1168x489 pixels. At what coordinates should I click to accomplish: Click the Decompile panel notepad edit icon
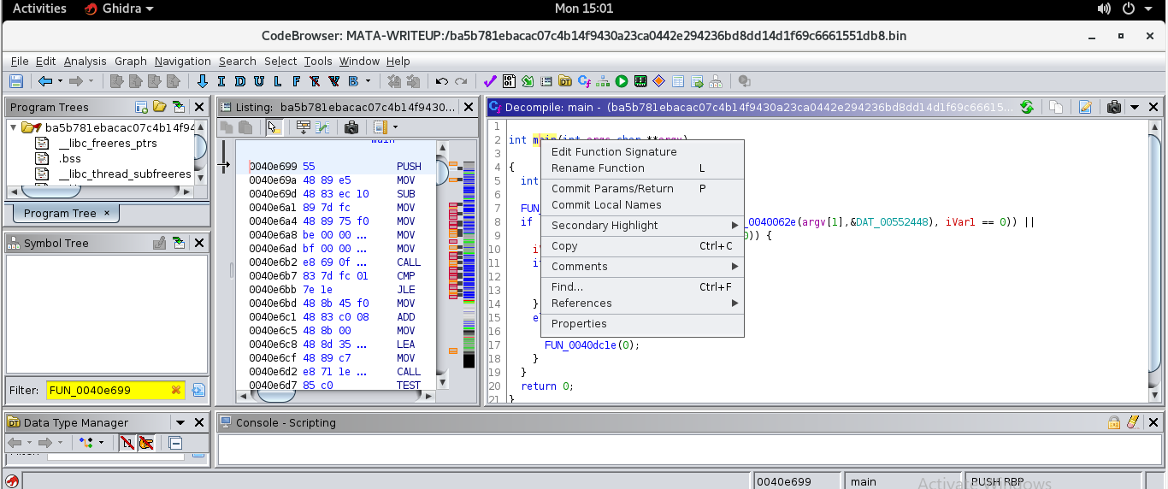[x=1085, y=107]
